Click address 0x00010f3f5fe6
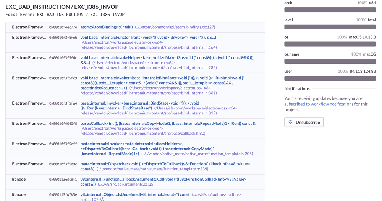382x201 pixels. point(63,38)
